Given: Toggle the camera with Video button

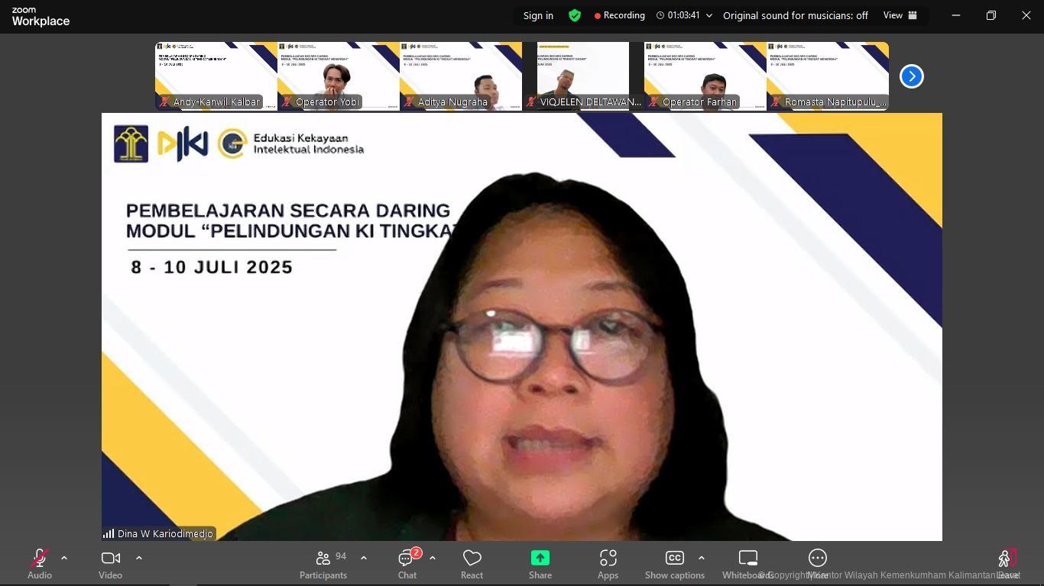Looking at the screenshot, I should 111,565.
